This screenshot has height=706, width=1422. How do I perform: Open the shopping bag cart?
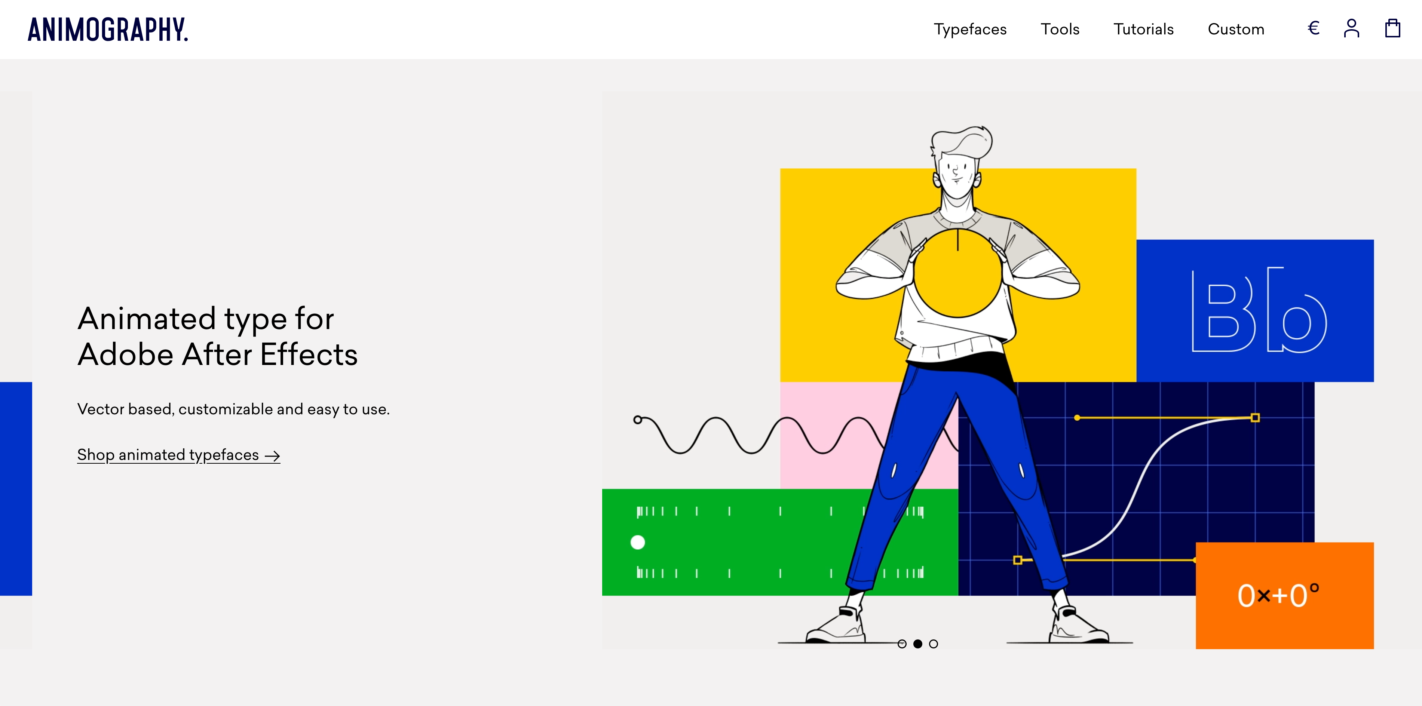tap(1392, 28)
